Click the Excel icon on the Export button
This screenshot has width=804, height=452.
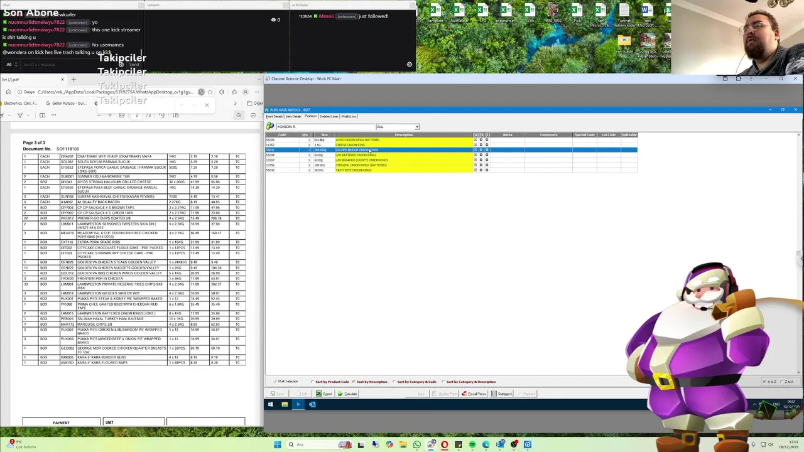319,394
